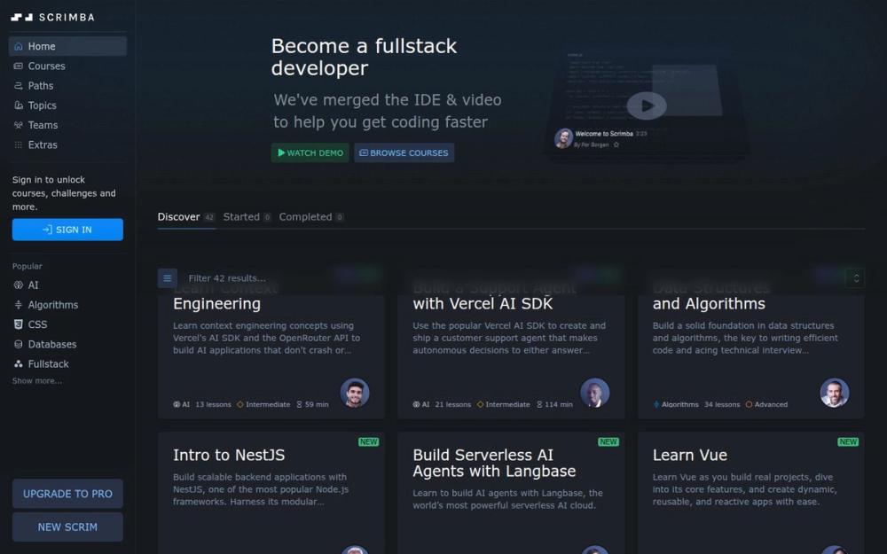Viewport: 887px width, 554px height.
Task: Switch to the Completed tab
Action: [x=311, y=217]
